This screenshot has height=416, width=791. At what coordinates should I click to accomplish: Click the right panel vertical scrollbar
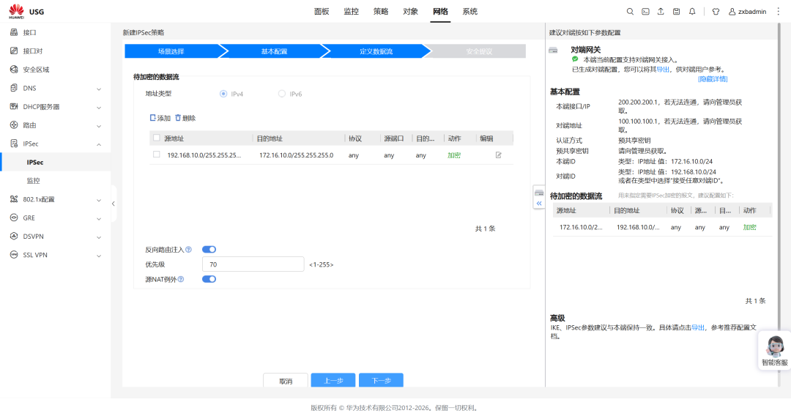click(x=780, y=204)
